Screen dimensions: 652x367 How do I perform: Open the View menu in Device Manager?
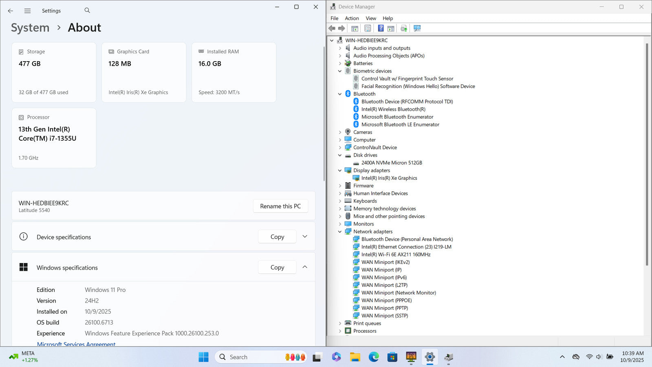point(371,18)
